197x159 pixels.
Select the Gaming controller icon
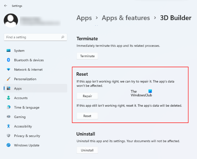coord(8,117)
